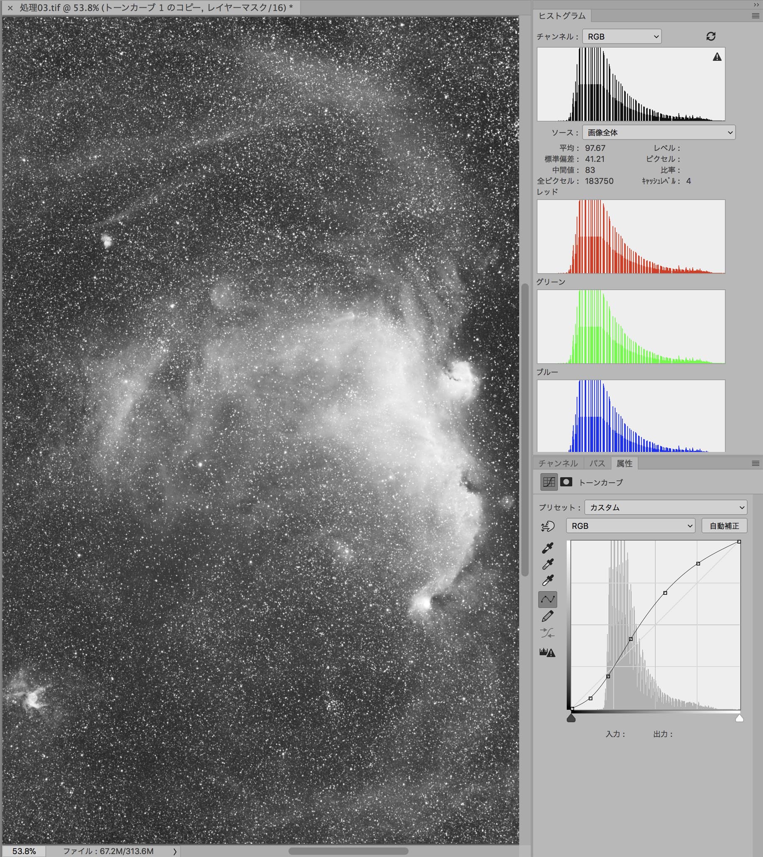
Task: Click the 自動補正 button
Action: tap(724, 526)
